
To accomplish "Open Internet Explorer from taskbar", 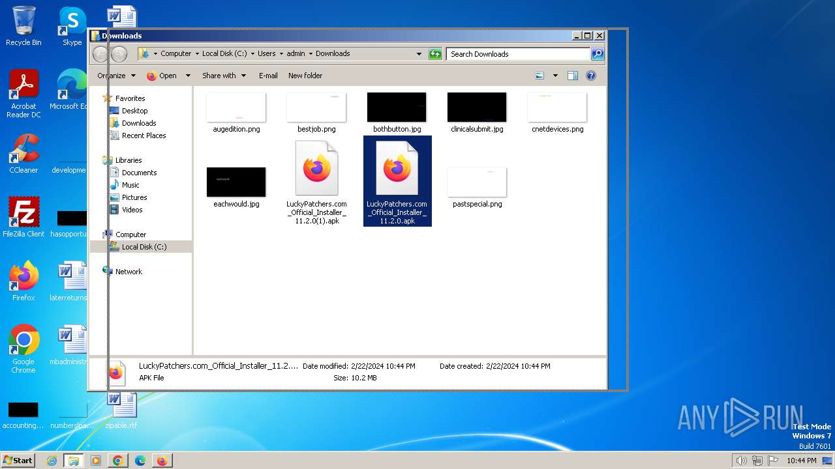I will pyautogui.click(x=52, y=461).
